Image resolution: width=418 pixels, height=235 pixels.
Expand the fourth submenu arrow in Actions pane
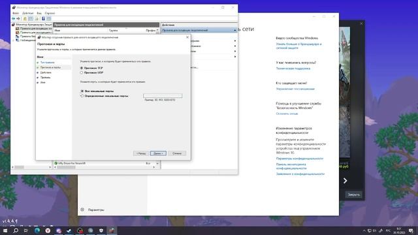pos(235,57)
